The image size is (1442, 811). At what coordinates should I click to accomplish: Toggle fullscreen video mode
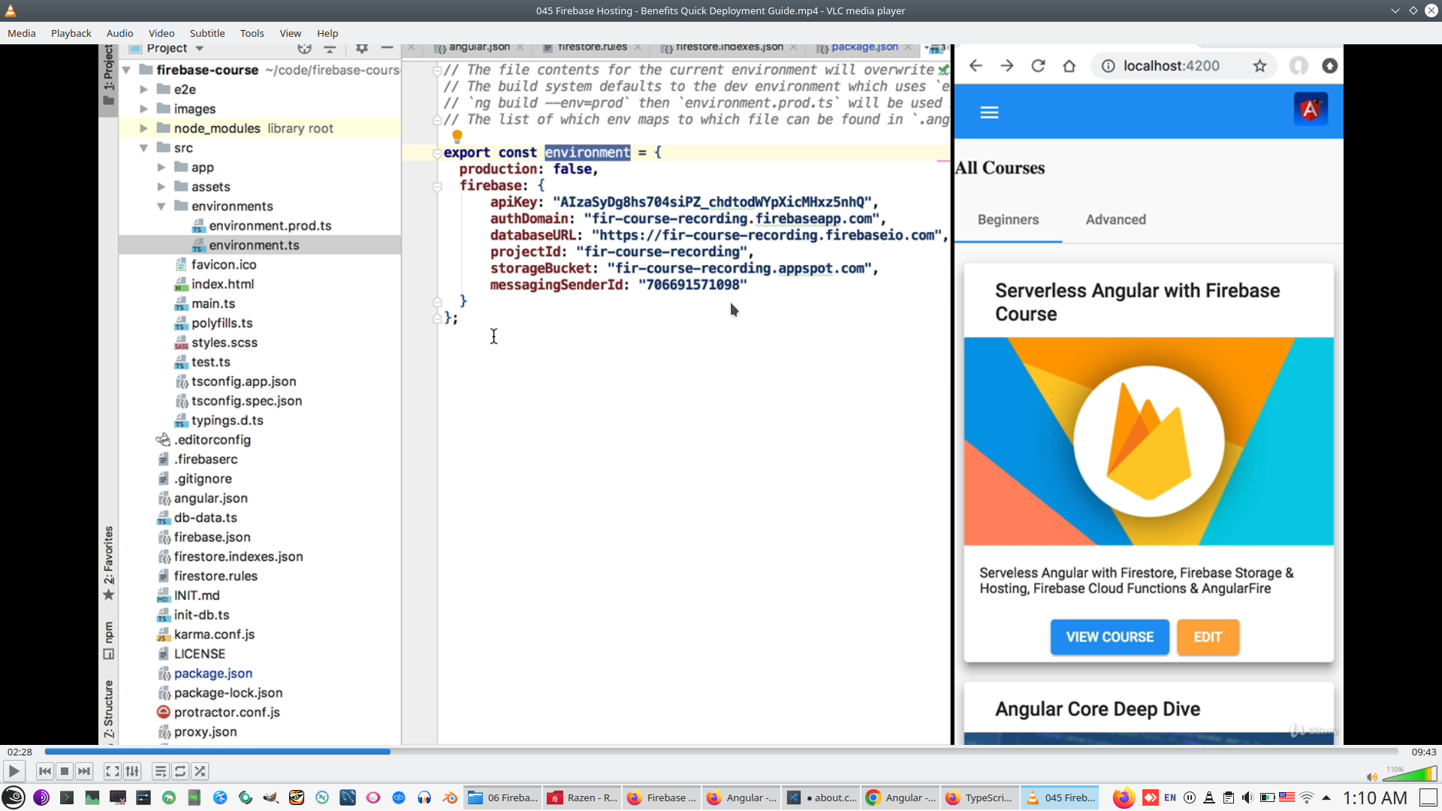click(112, 771)
